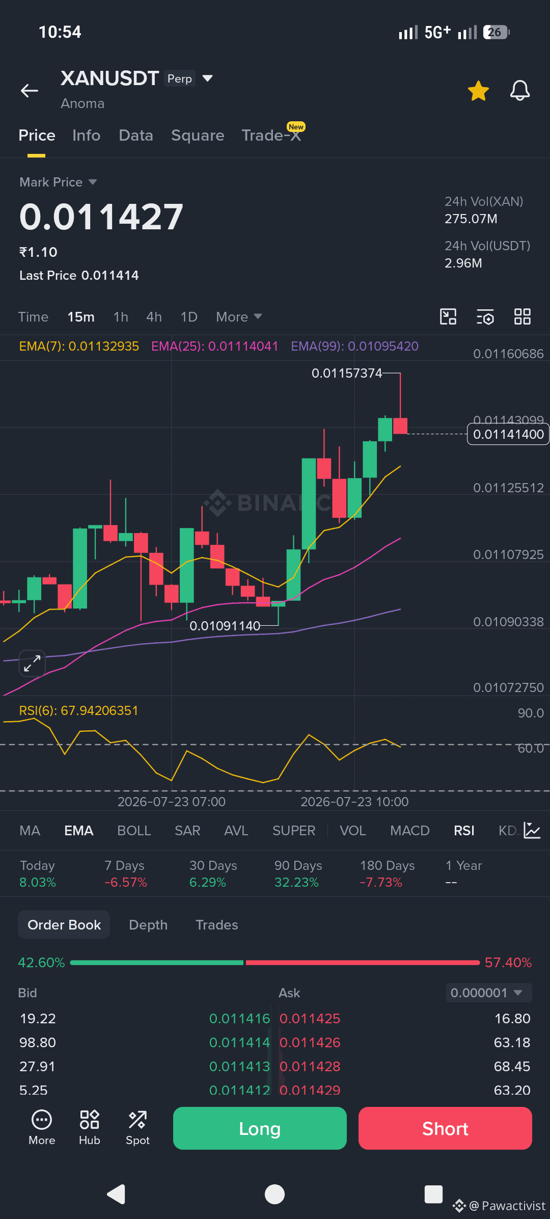The height and width of the screenshot is (1219, 550).
Task: Select the 1h chart interval
Action: point(121,317)
